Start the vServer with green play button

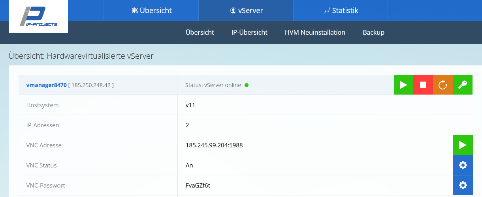(403, 85)
